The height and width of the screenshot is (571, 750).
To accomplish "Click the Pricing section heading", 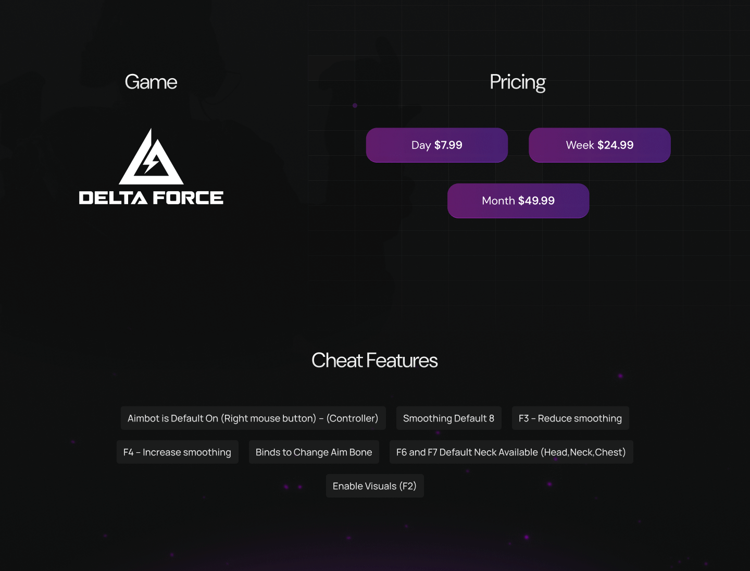I will coord(518,82).
